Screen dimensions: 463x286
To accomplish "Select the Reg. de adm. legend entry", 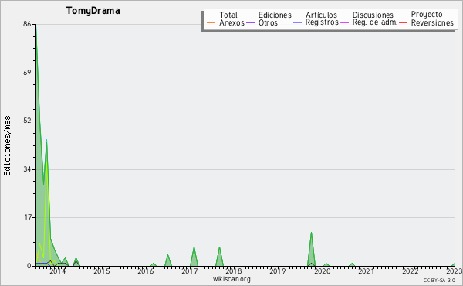I will 375,22.
